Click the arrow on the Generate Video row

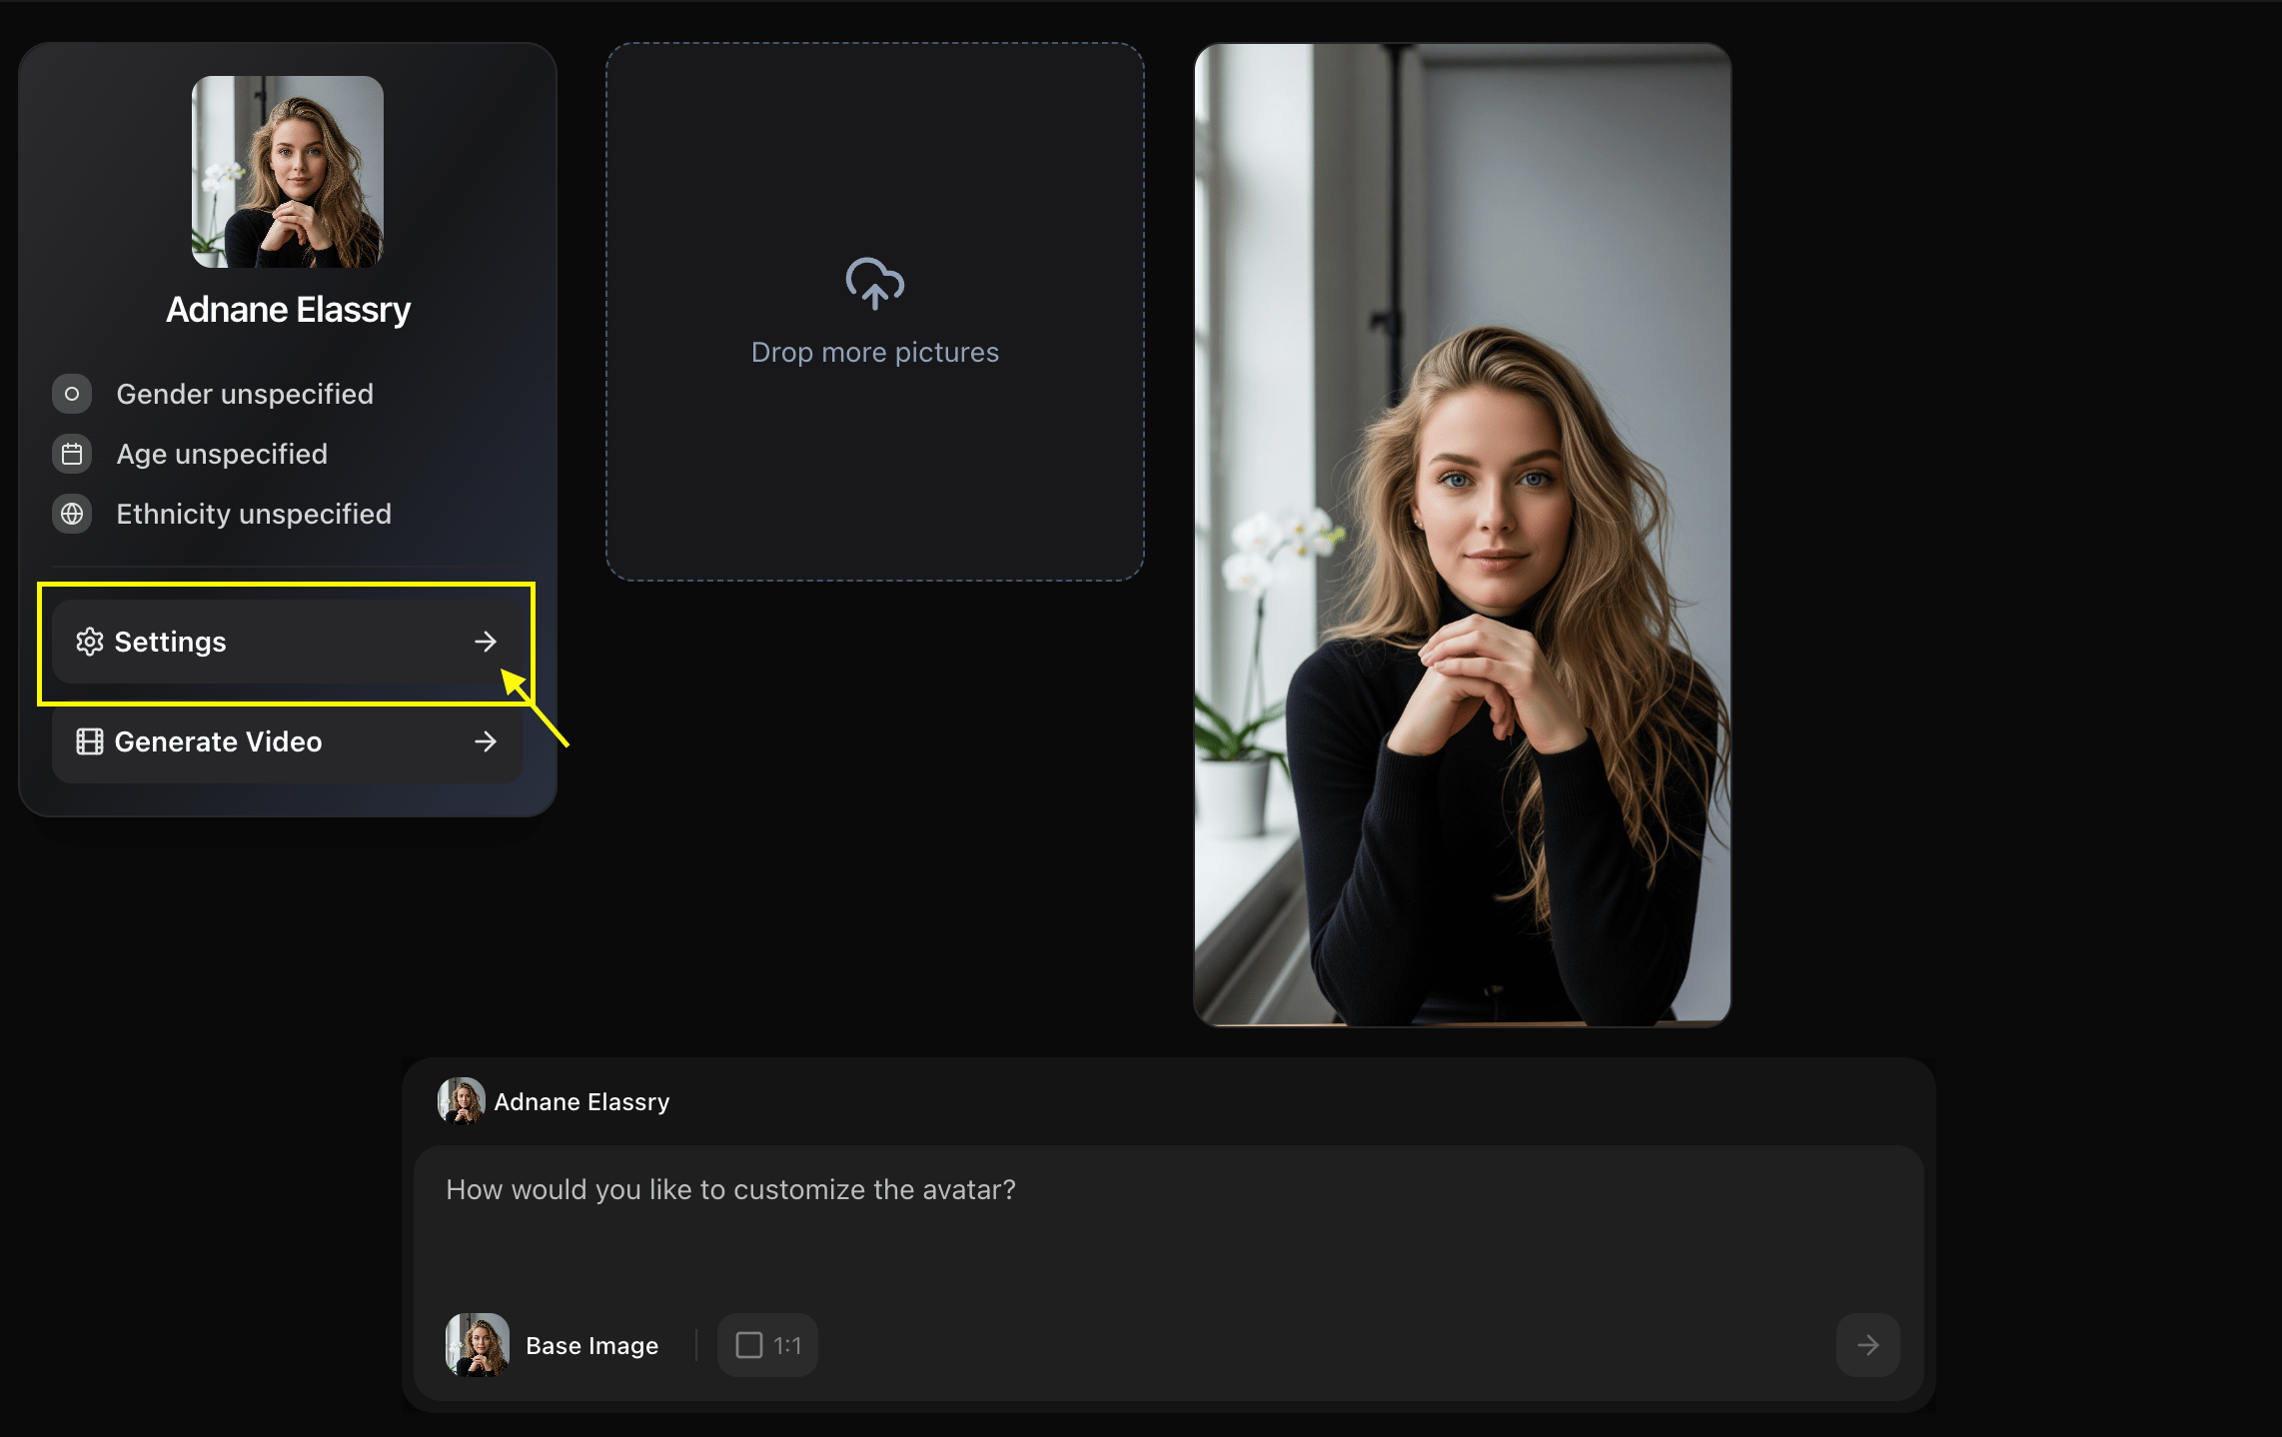(486, 741)
